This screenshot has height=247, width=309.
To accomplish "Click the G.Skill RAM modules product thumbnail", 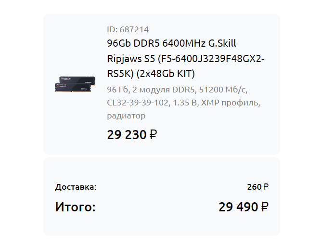I will click(72, 84).
